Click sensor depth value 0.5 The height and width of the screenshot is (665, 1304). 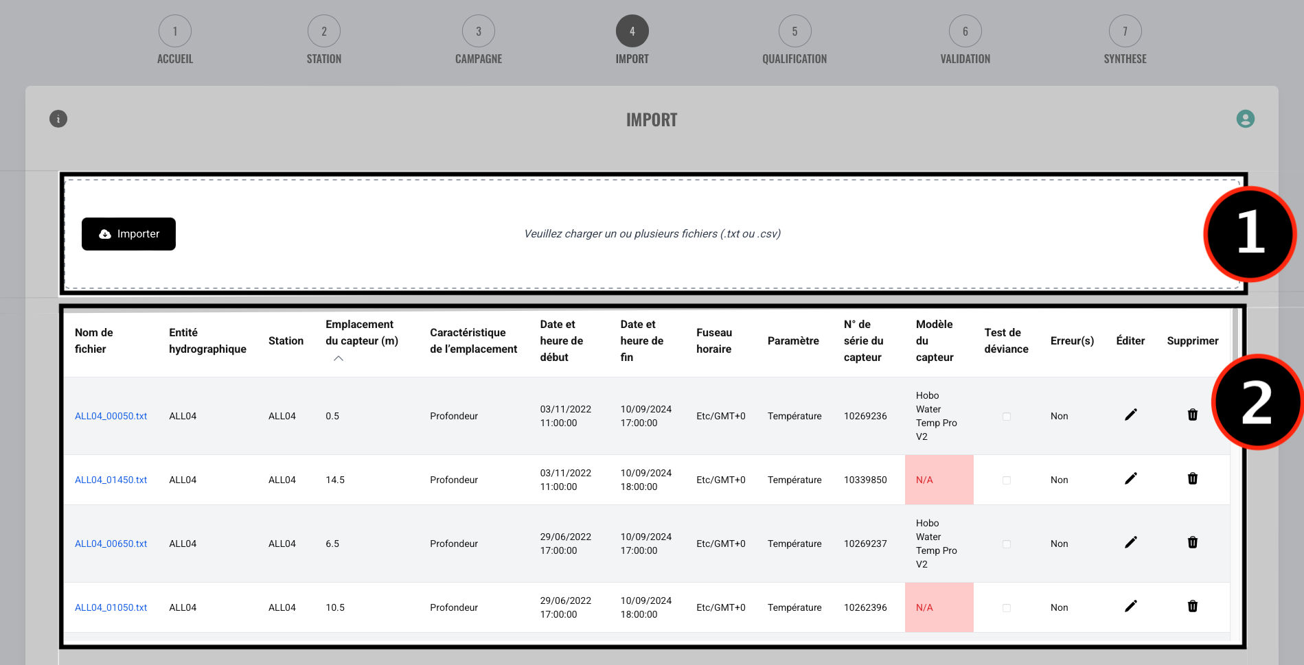pos(332,416)
